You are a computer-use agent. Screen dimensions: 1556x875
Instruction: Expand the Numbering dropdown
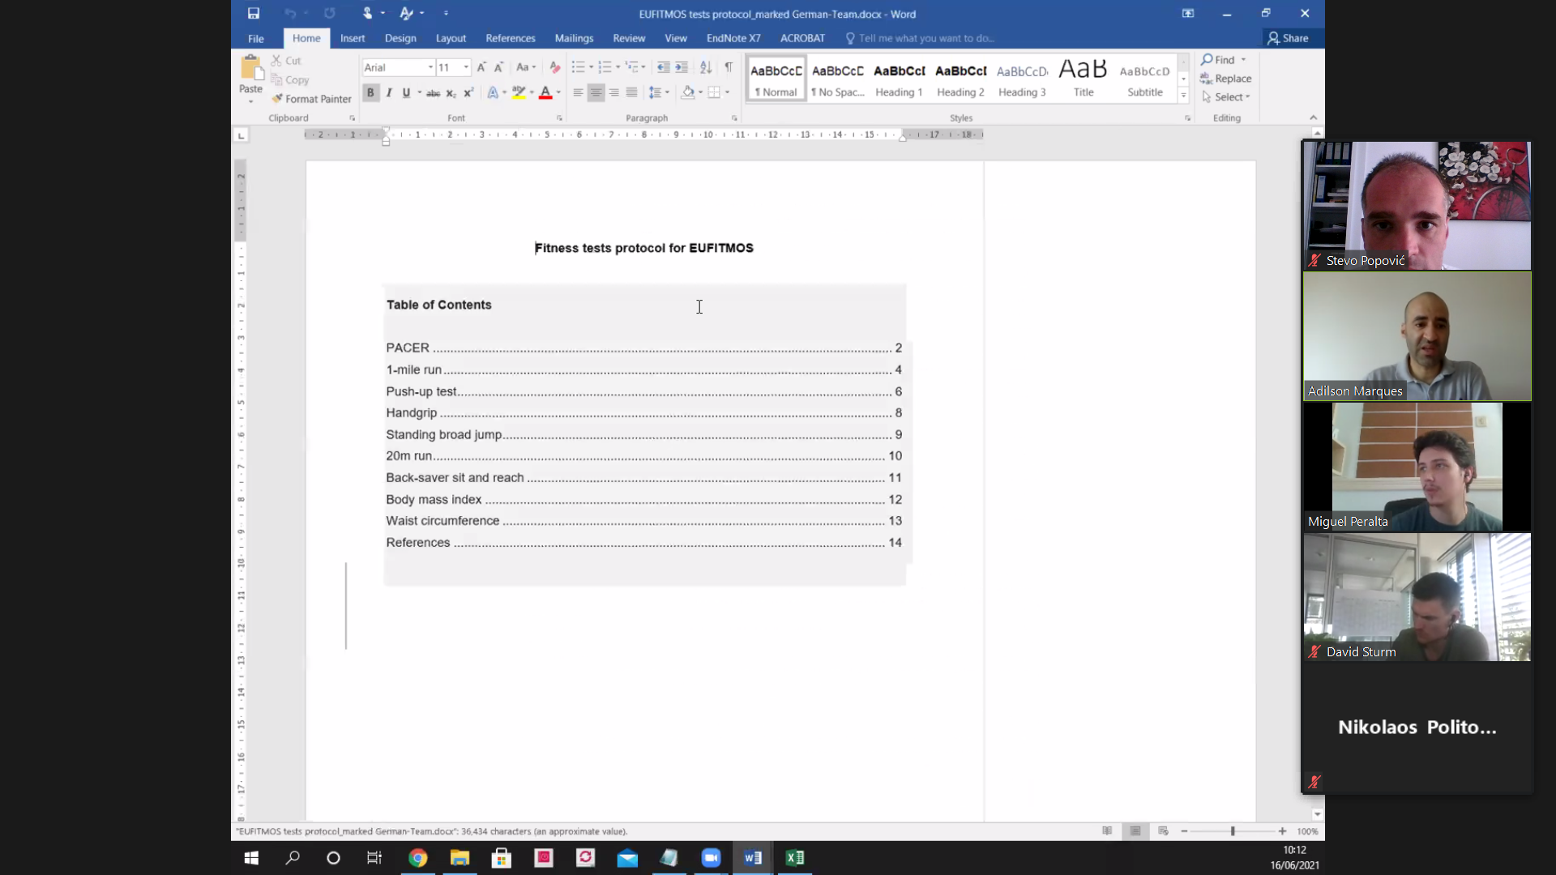(x=618, y=67)
